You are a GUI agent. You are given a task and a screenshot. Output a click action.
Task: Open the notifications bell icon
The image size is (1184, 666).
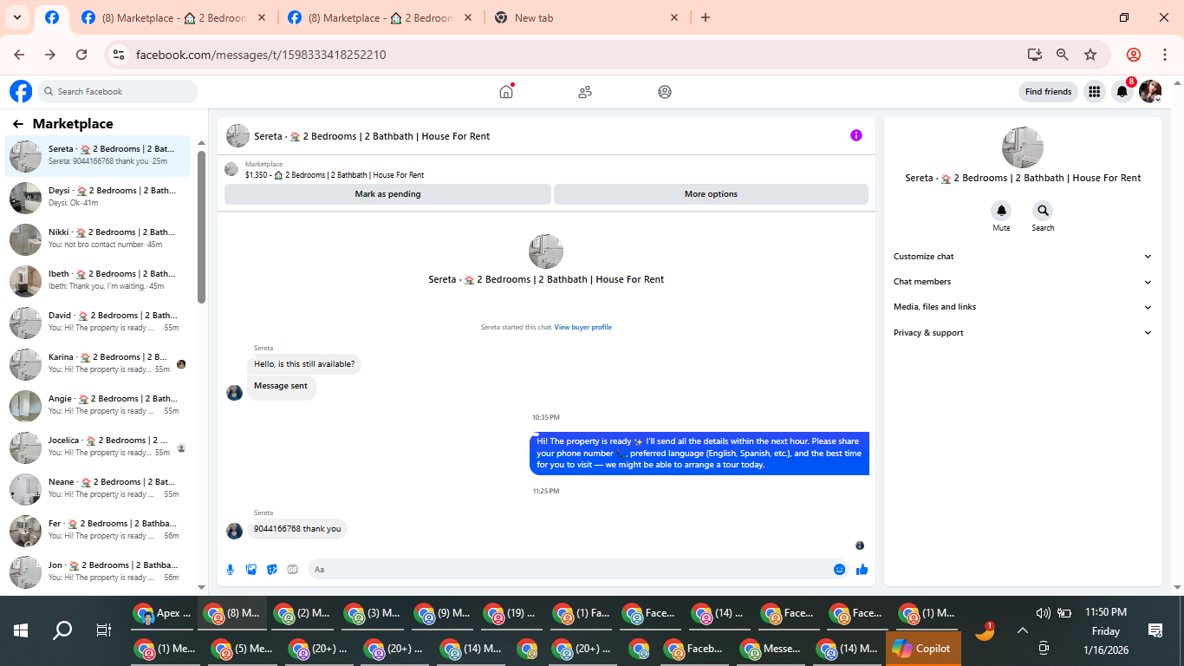coord(1122,91)
